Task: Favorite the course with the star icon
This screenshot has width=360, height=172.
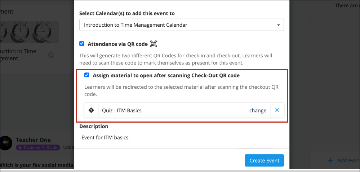Action: (50, 55)
